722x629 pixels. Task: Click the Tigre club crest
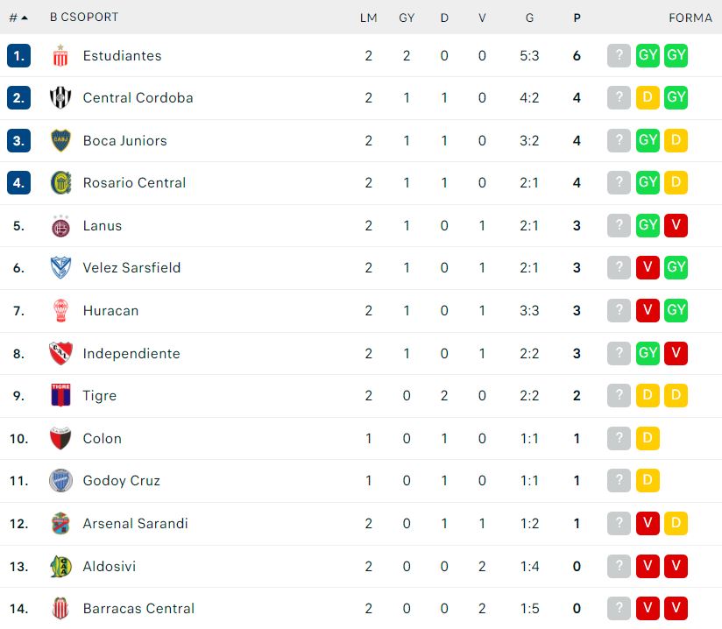[60, 396]
